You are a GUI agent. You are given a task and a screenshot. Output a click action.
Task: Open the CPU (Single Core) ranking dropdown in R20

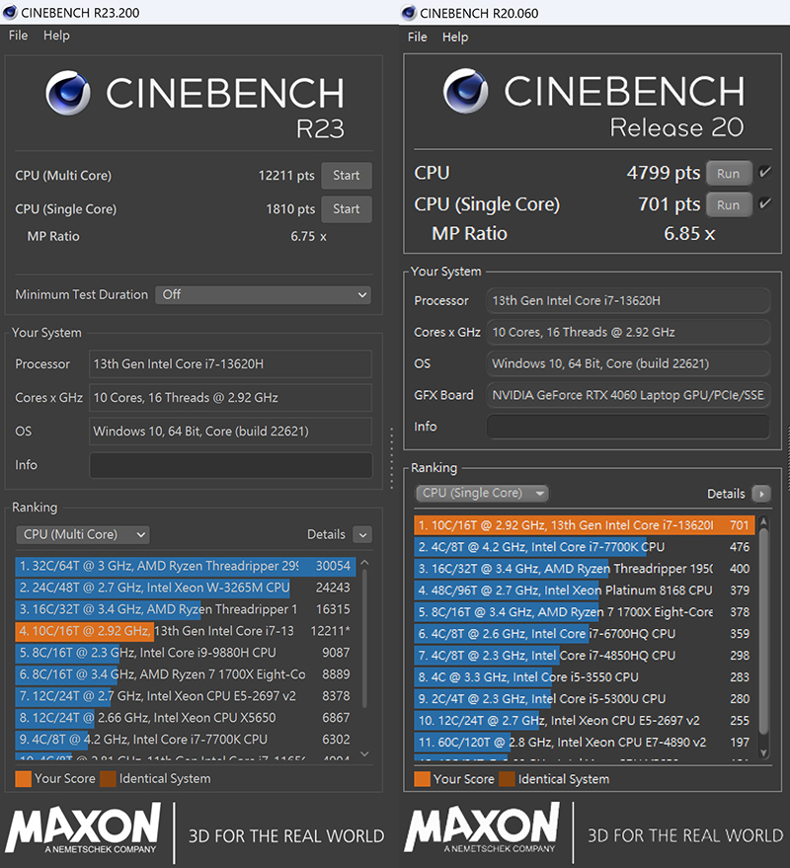point(482,493)
